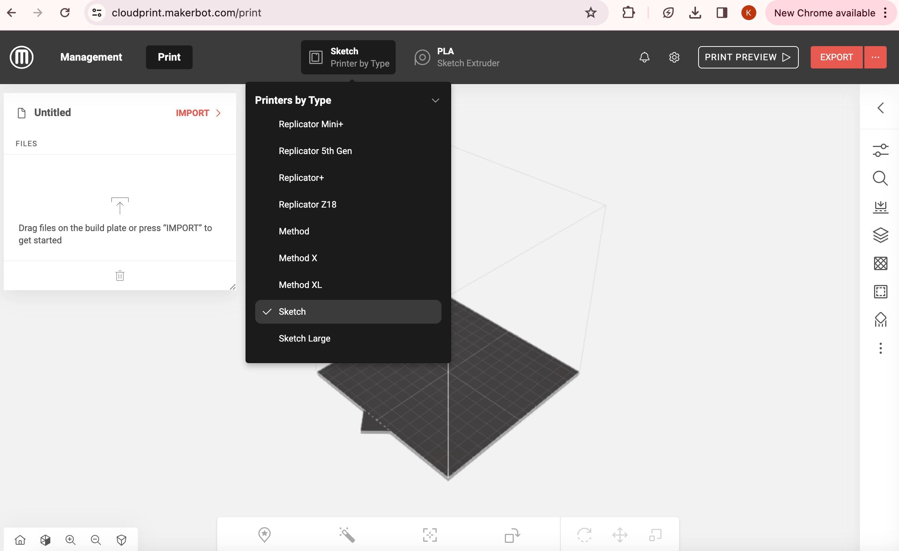This screenshot has height=551, width=899.
Task: Pick Method XL from printer list
Action: 348,285
